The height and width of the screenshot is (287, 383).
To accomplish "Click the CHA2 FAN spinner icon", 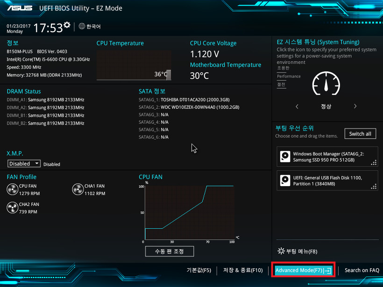I will click(12, 207).
